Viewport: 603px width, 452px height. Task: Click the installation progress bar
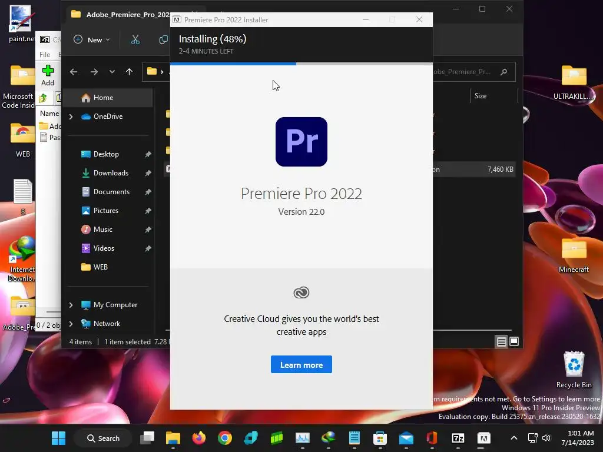(x=301, y=64)
